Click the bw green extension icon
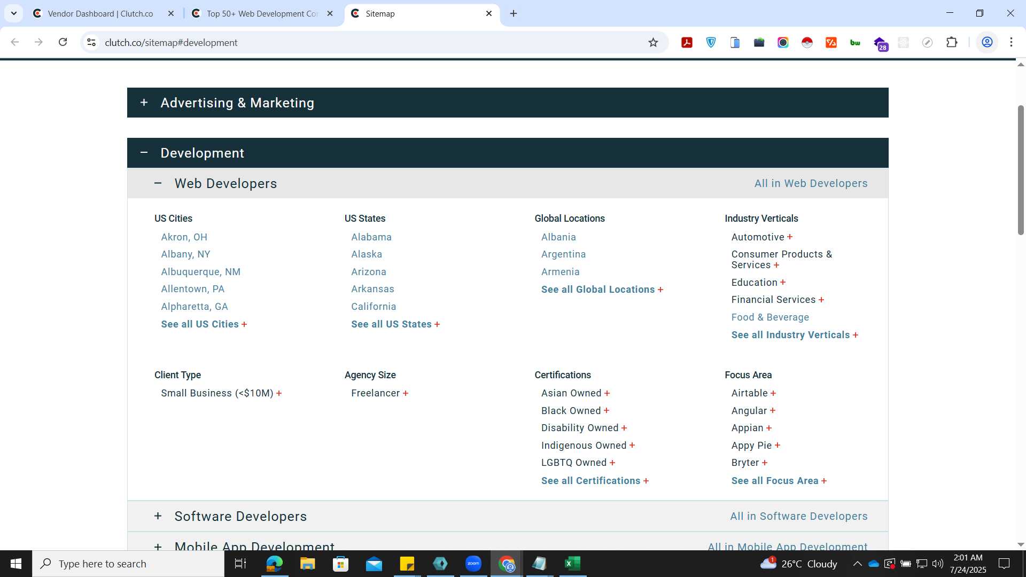 click(856, 42)
